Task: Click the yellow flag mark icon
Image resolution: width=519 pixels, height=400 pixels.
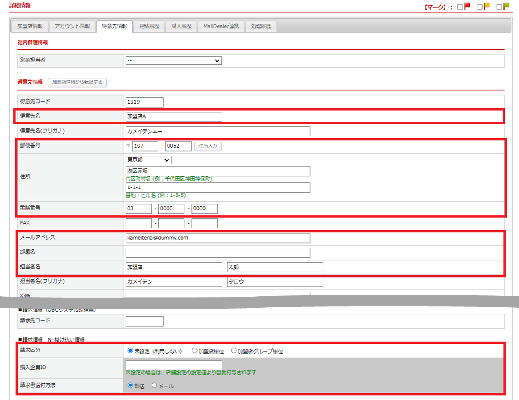Action: pos(487,6)
